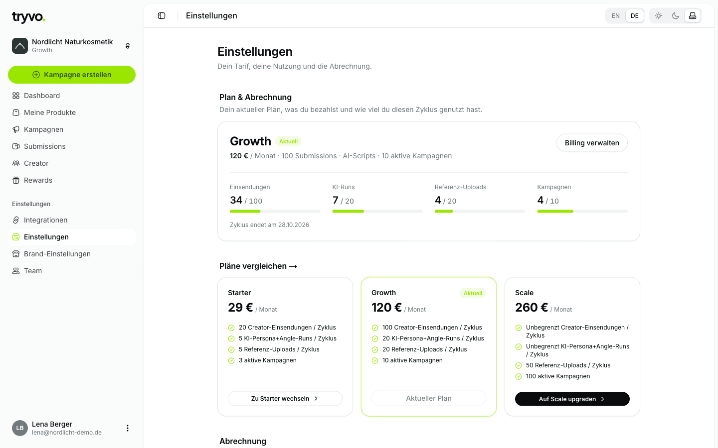Screen dimensions: 718x448
Task: Switch to light theme sun icon
Action: pyautogui.click(x=659, y=16)
